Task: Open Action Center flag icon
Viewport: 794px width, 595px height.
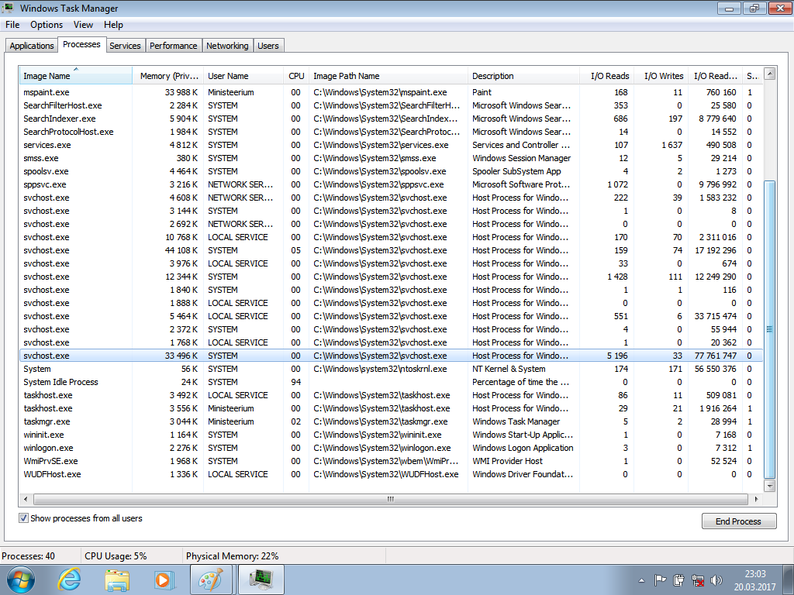Action: [x=660, y=580]
